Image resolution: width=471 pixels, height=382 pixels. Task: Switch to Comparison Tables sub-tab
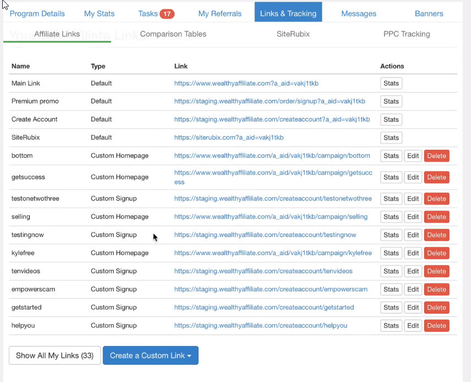click(x=173, y=34)
